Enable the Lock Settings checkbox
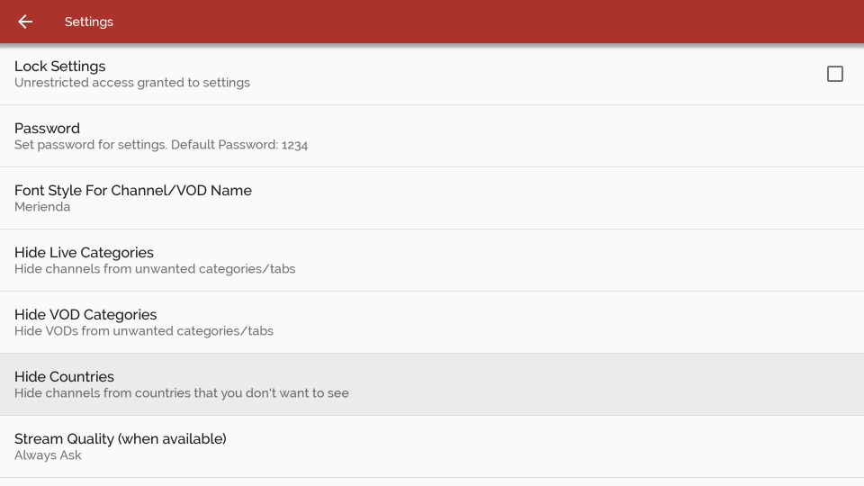The image size is (864, 486). pos(835,74)
